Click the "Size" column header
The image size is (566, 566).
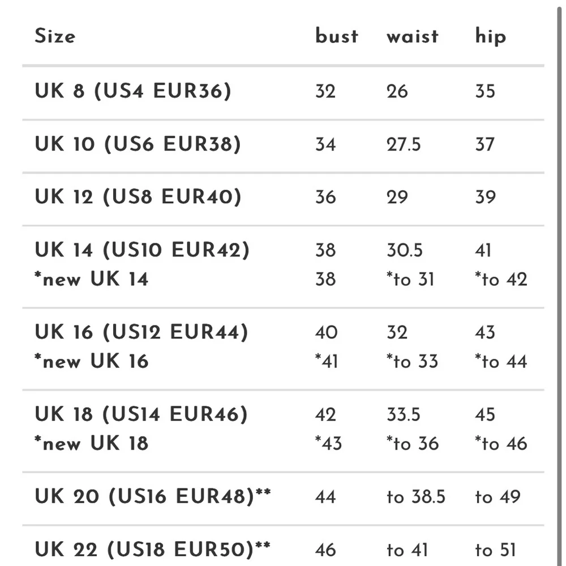(x=55, y=37)
